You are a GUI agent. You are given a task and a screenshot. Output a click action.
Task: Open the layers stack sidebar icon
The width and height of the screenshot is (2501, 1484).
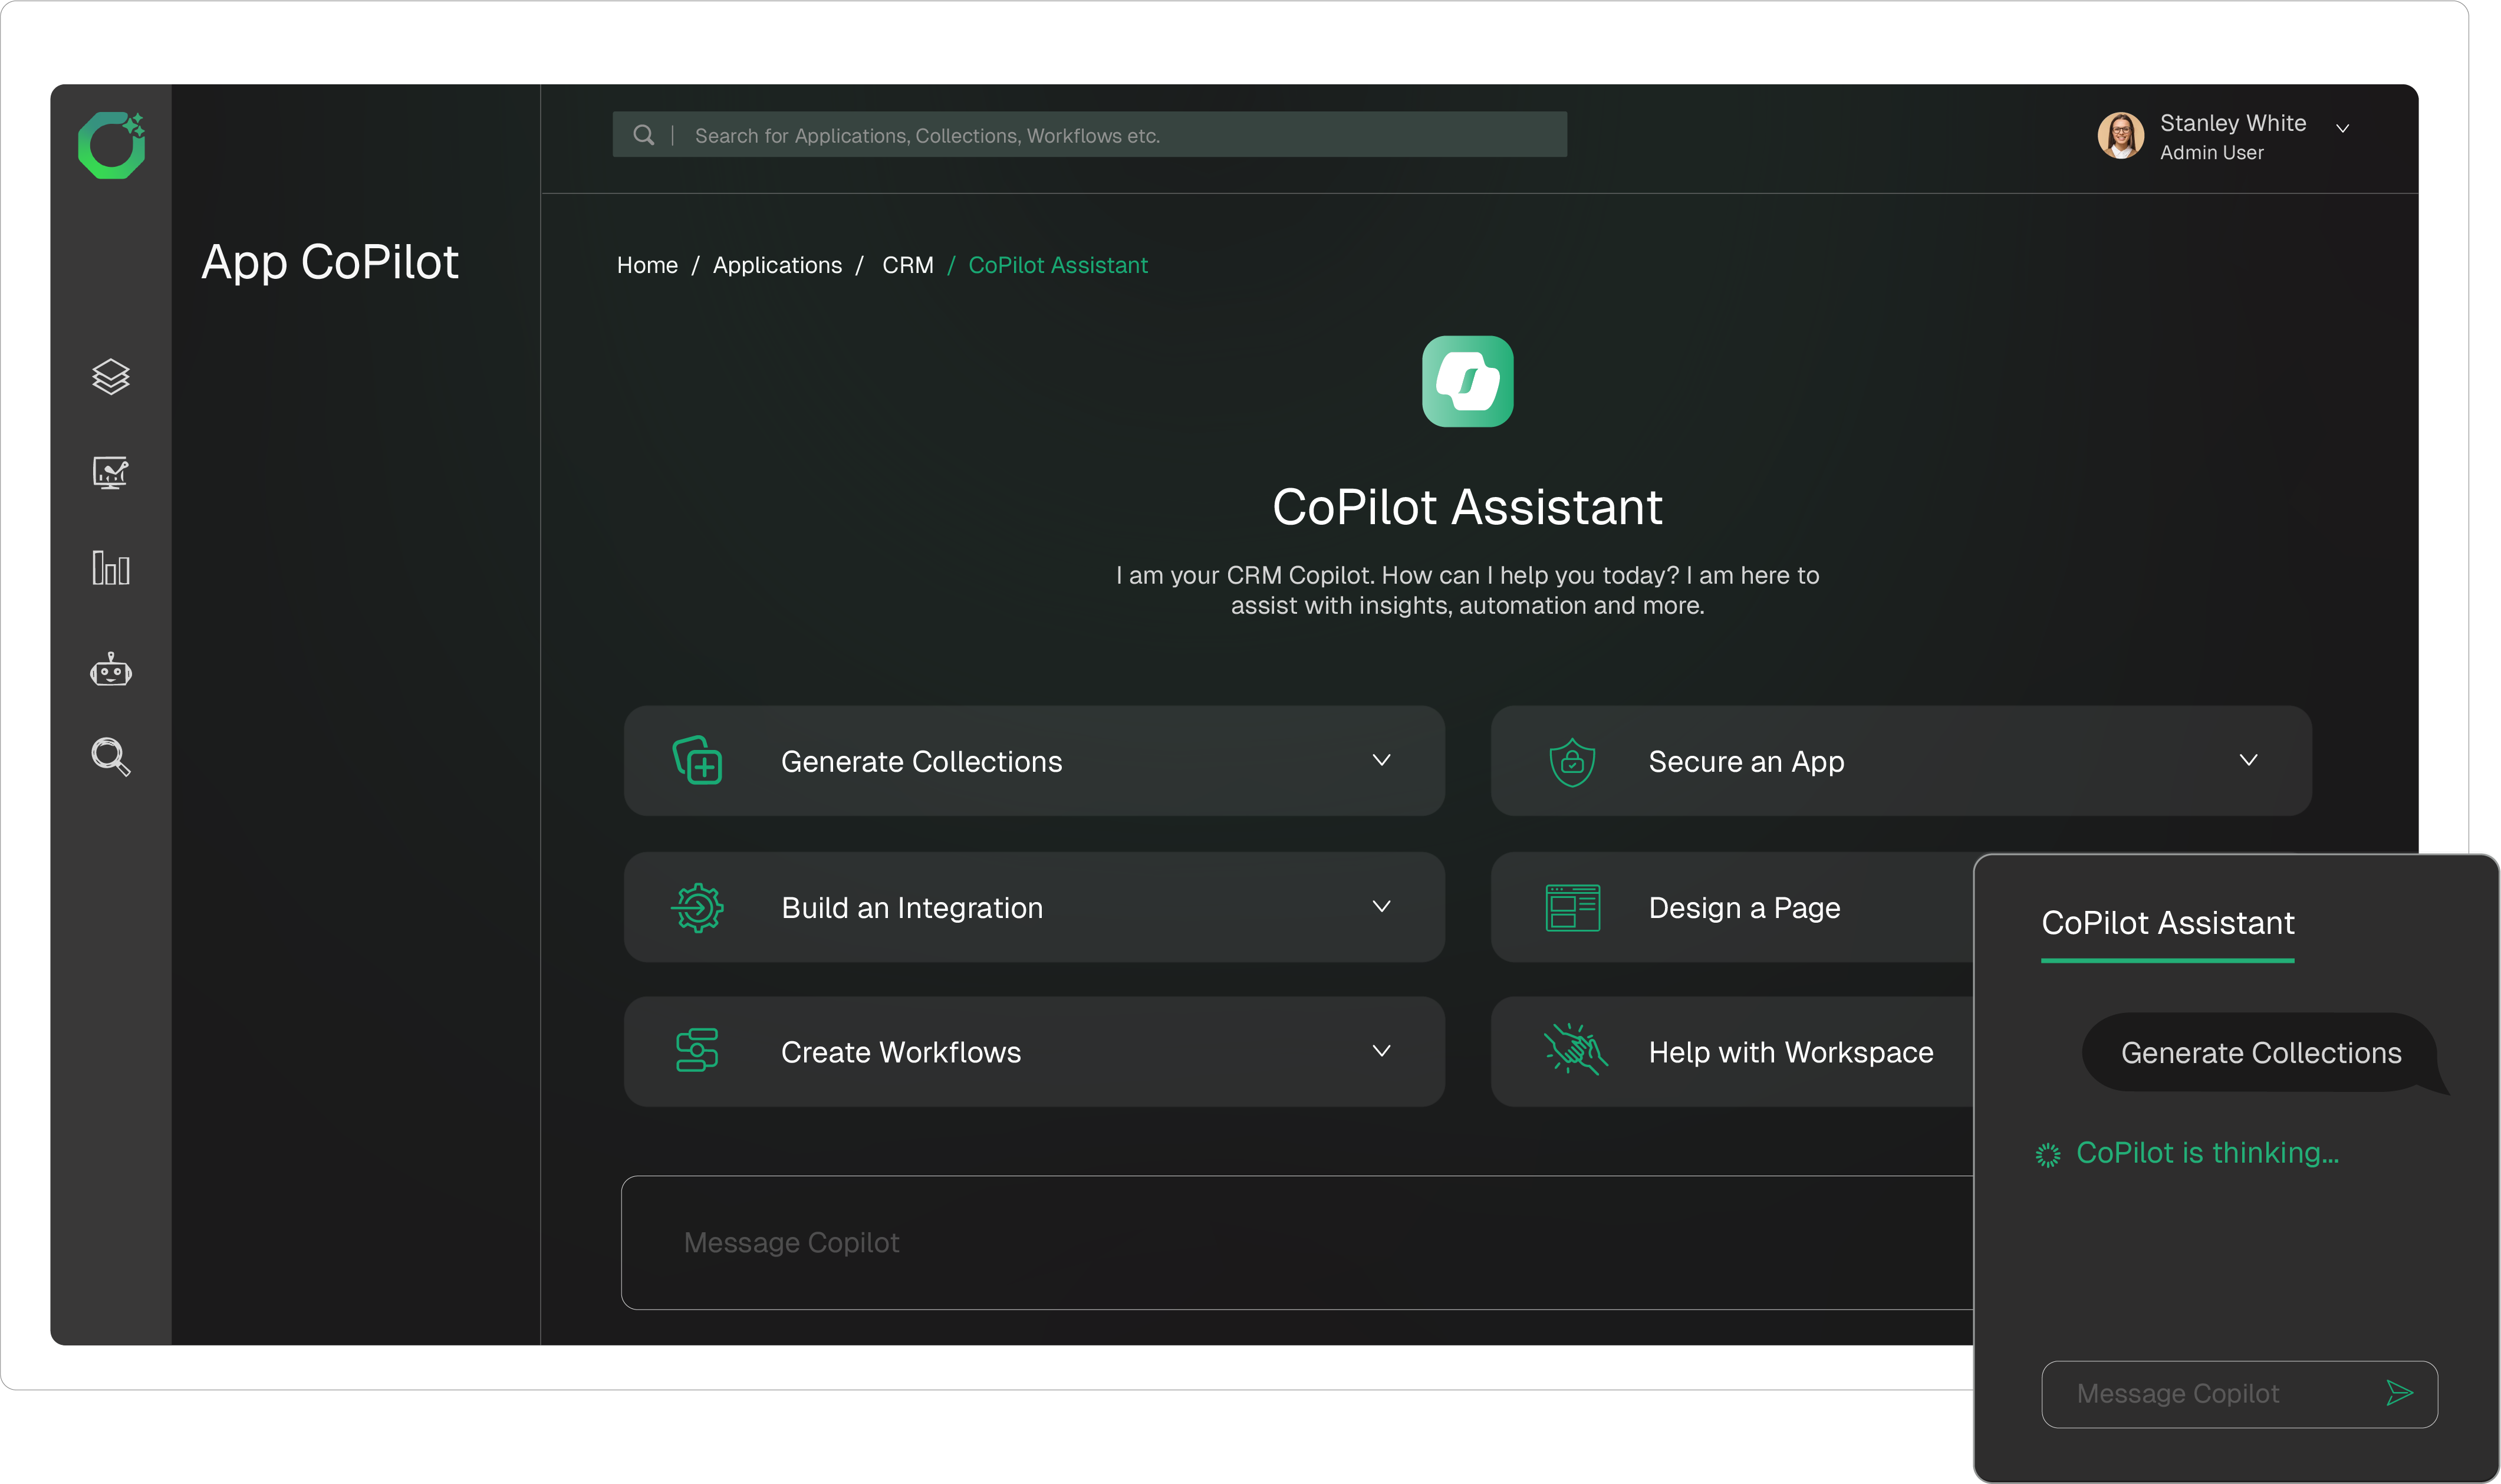[x=111, y=377]
